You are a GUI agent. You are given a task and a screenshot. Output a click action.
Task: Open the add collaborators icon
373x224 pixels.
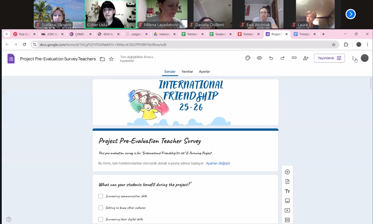[x=306, y=58]
